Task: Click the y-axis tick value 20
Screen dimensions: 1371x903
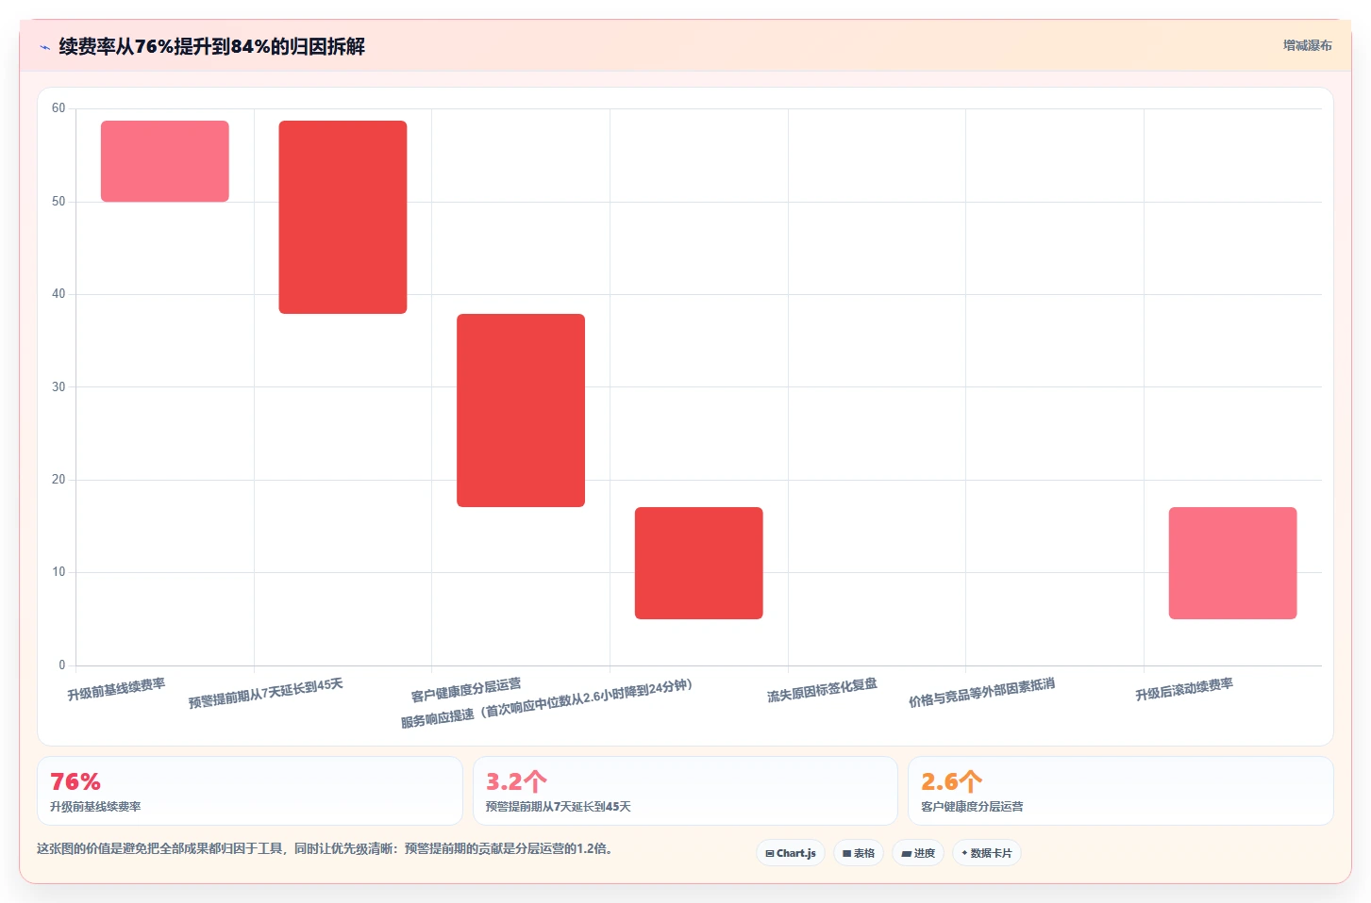Action: pyautogui.click(x=59, y=480)
